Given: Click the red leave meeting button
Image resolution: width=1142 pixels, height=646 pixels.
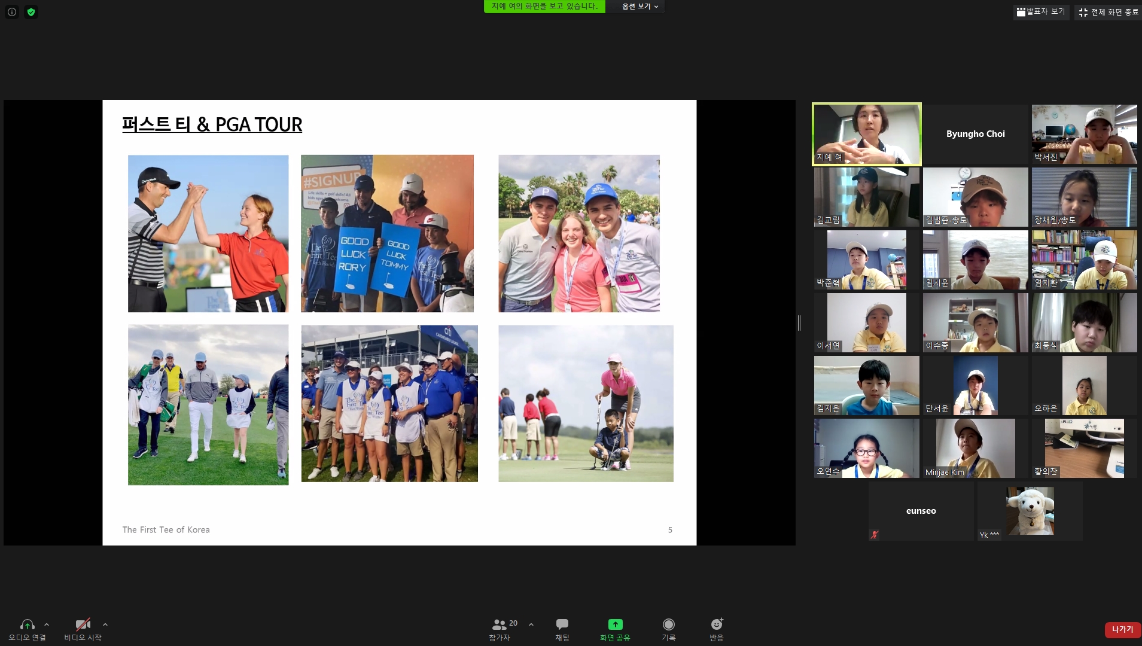Looking at the screenshot, I should click(1122, 629).
